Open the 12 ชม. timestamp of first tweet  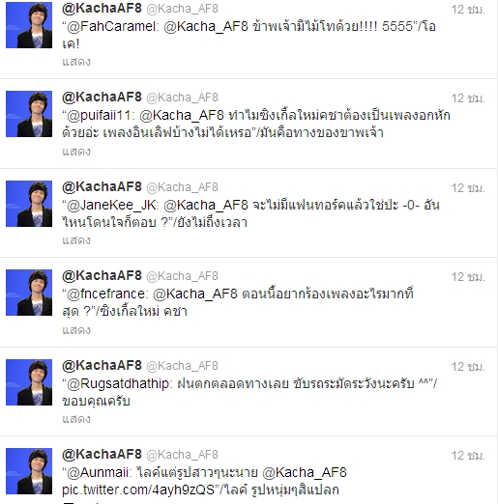[x=468, y=10]
